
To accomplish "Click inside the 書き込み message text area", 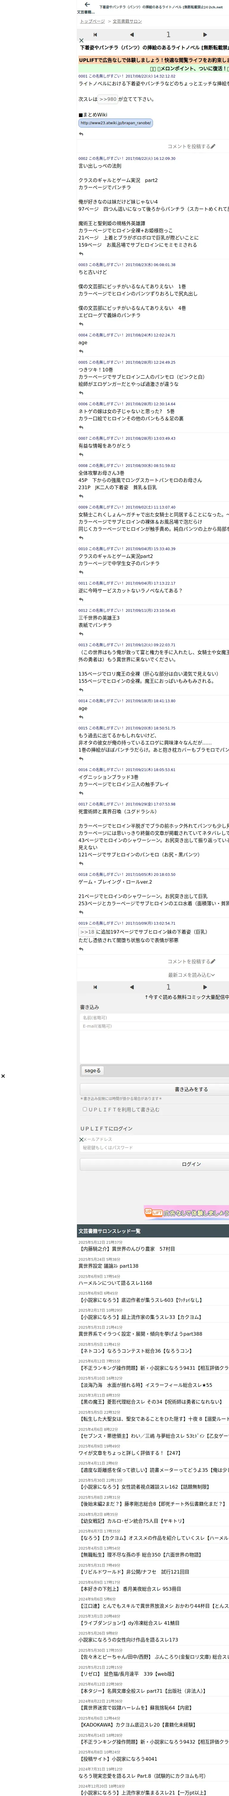I will [155, 1046].
